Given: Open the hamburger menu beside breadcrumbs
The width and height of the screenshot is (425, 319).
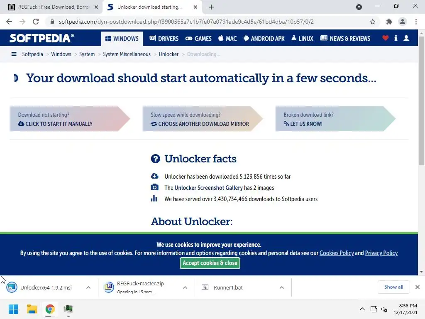Looking at the screenshot, I should coord(14,54).
